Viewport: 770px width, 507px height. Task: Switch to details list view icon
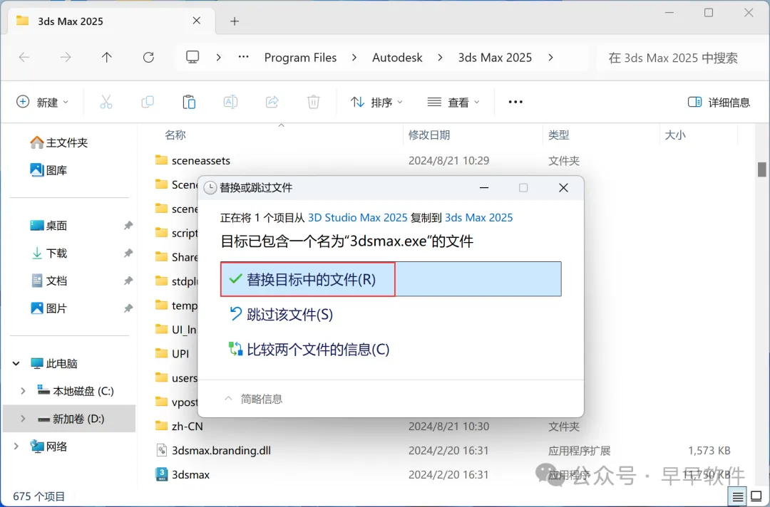click(x=738, y=497)
